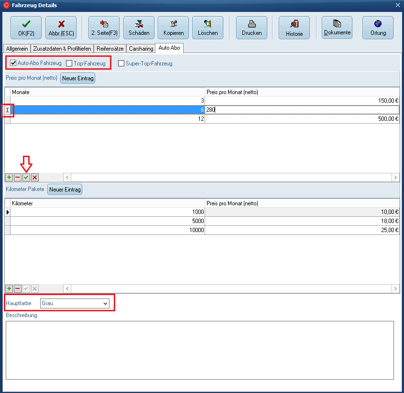Uncheck the Auto-Abo Fahrzeug checkbox
This screenshot has width=404, height=393.
pyautogui.click(x=13, y=63)
